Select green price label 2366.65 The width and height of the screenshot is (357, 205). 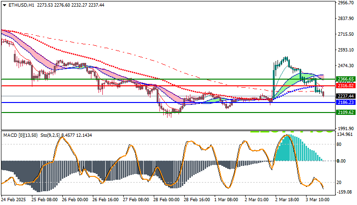point(346,79)
